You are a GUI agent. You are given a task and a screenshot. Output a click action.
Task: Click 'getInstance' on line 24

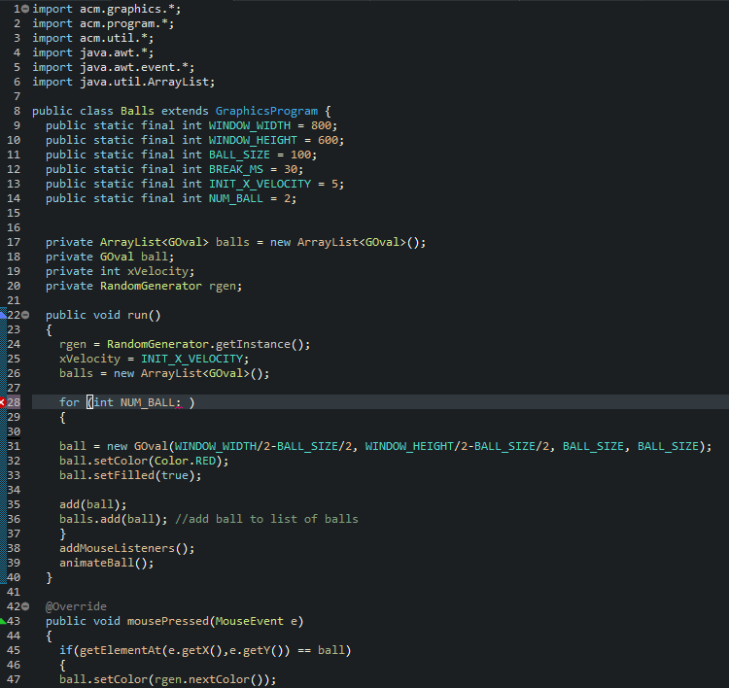click(253, 344)
